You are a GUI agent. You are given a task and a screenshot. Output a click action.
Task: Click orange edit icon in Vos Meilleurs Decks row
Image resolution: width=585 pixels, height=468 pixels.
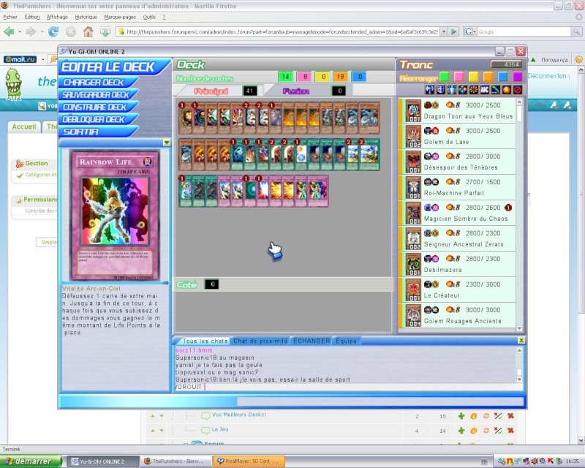tap(474, 416)
